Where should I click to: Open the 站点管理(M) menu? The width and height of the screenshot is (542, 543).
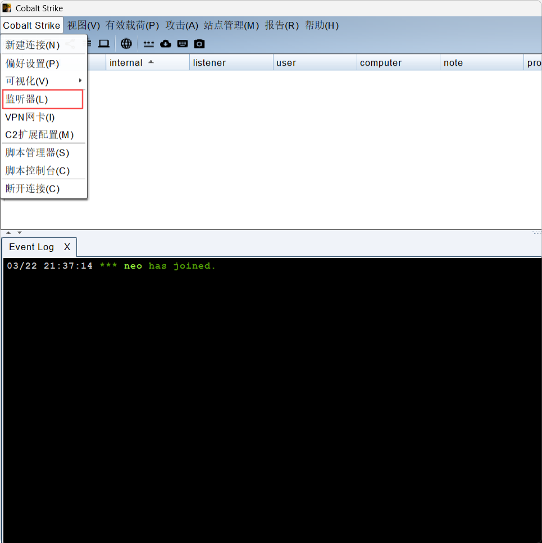click(x=231, y=25)
